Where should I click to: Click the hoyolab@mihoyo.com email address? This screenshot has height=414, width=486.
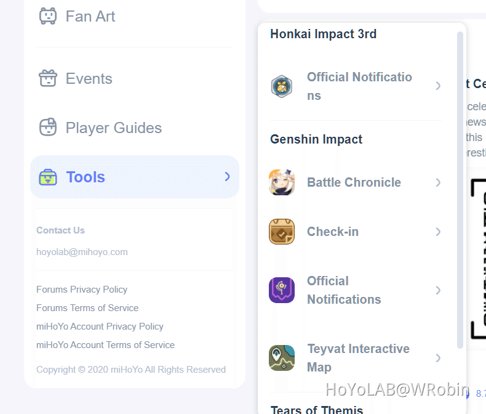82,252
